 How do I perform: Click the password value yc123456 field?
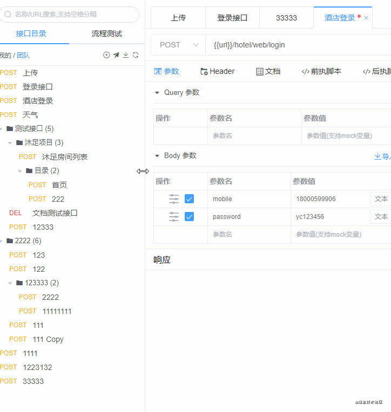point(330,217)
